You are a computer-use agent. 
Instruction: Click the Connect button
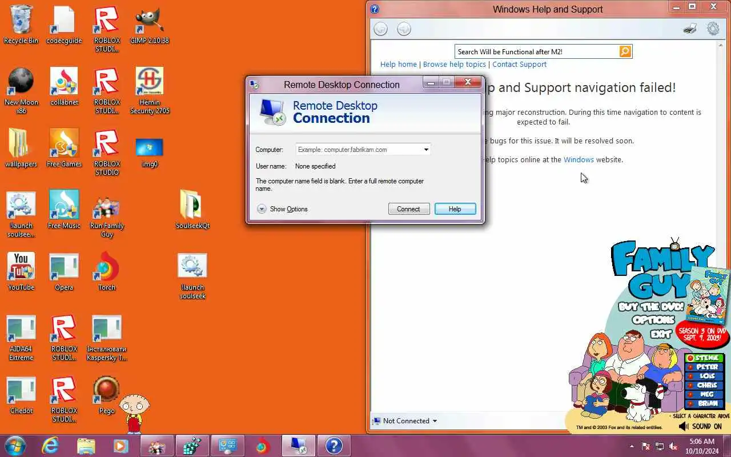(408, 209)
